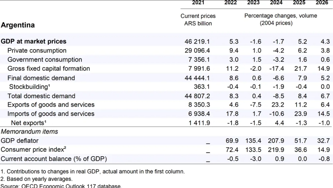Click government consumption value 7 356.1

pos(199,59)
